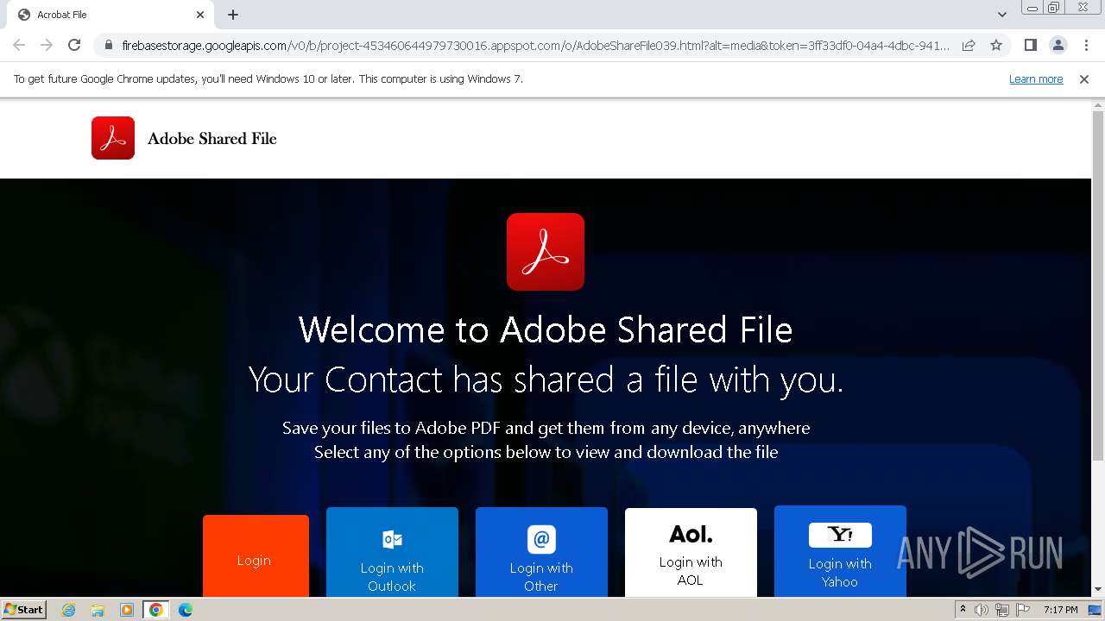Click the taskbar clock 7:17 PM
This screenshot has height=621, width=1105.
coord(1060,610)
